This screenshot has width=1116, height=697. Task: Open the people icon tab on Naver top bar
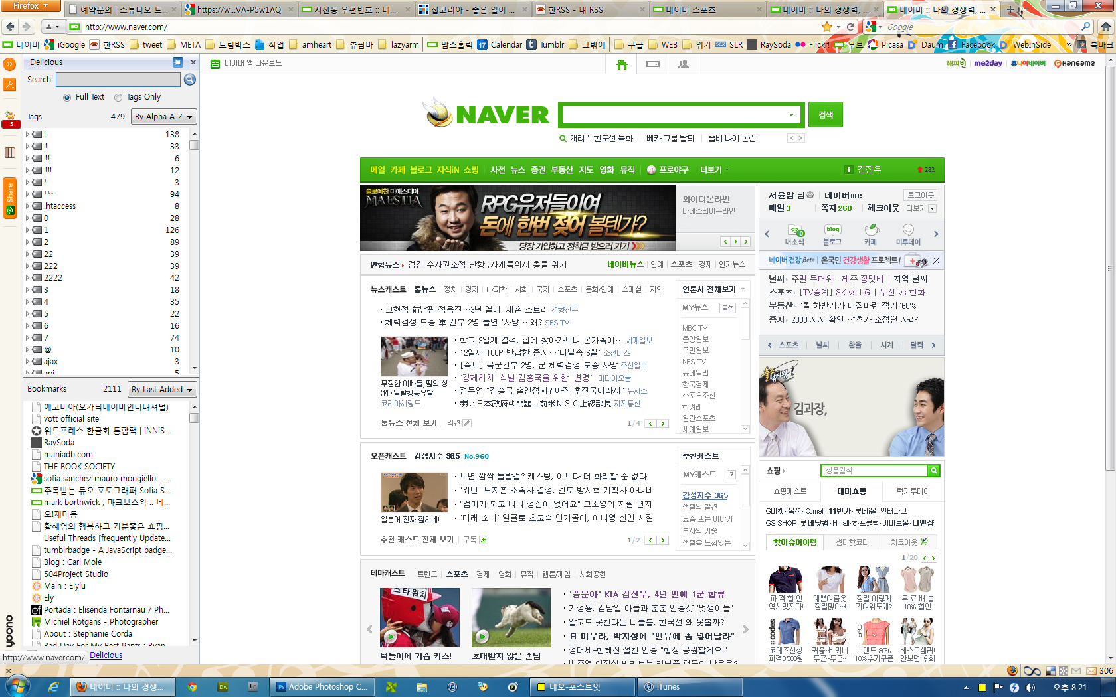683,64
